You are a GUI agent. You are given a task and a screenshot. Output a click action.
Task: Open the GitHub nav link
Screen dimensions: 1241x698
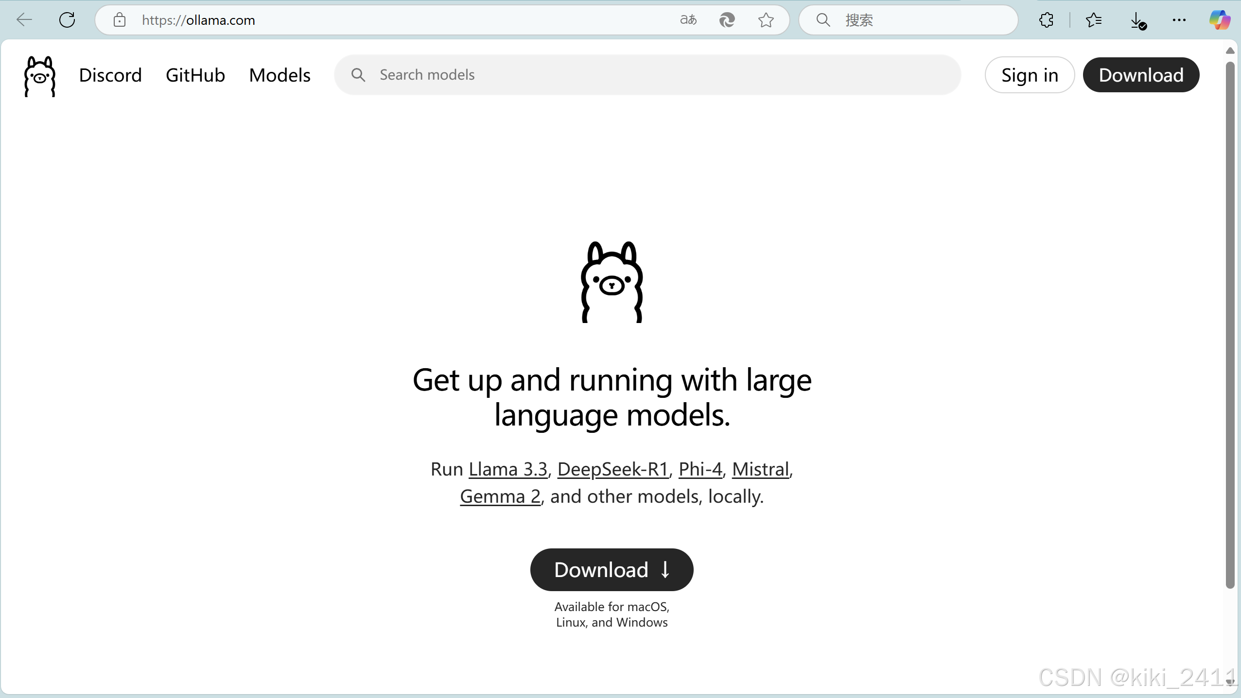pos(195,75)
